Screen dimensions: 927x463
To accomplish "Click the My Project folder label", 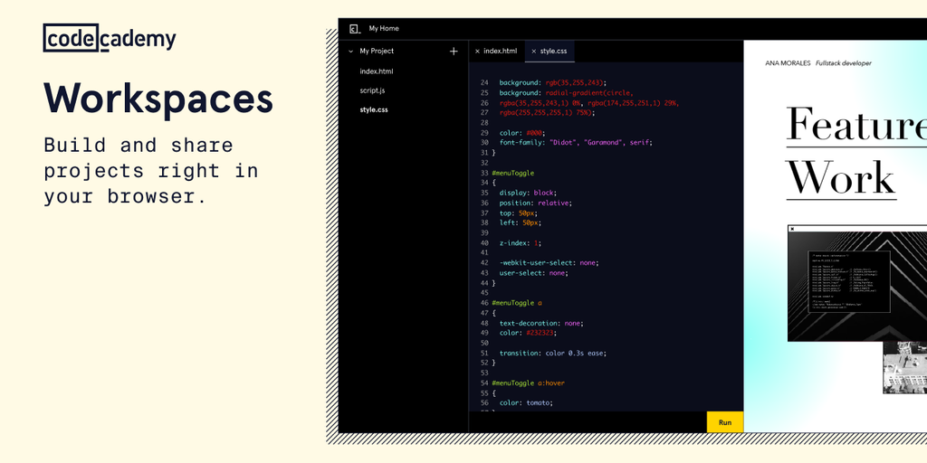I will 377,52.
